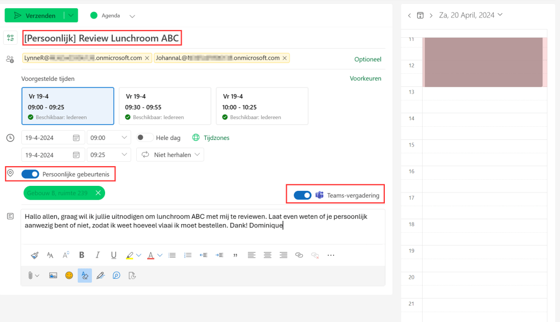Insert a hyperlink with link icon
This screenshot has width=560, height=322.
tap(299, 255)
